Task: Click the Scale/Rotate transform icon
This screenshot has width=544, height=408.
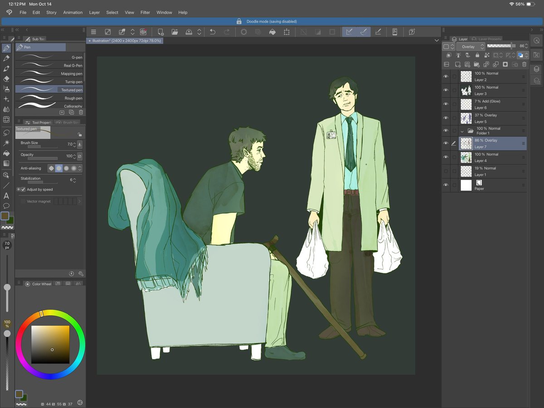Action: pyautogui.click(x=287, y=32)
